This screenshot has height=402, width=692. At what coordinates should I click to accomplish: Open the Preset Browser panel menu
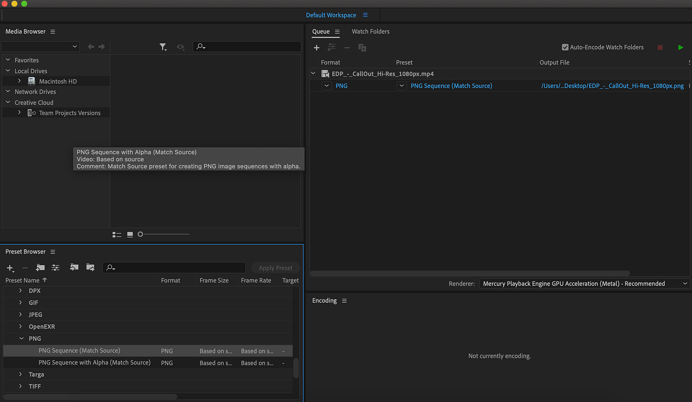[x=52, y=251]
